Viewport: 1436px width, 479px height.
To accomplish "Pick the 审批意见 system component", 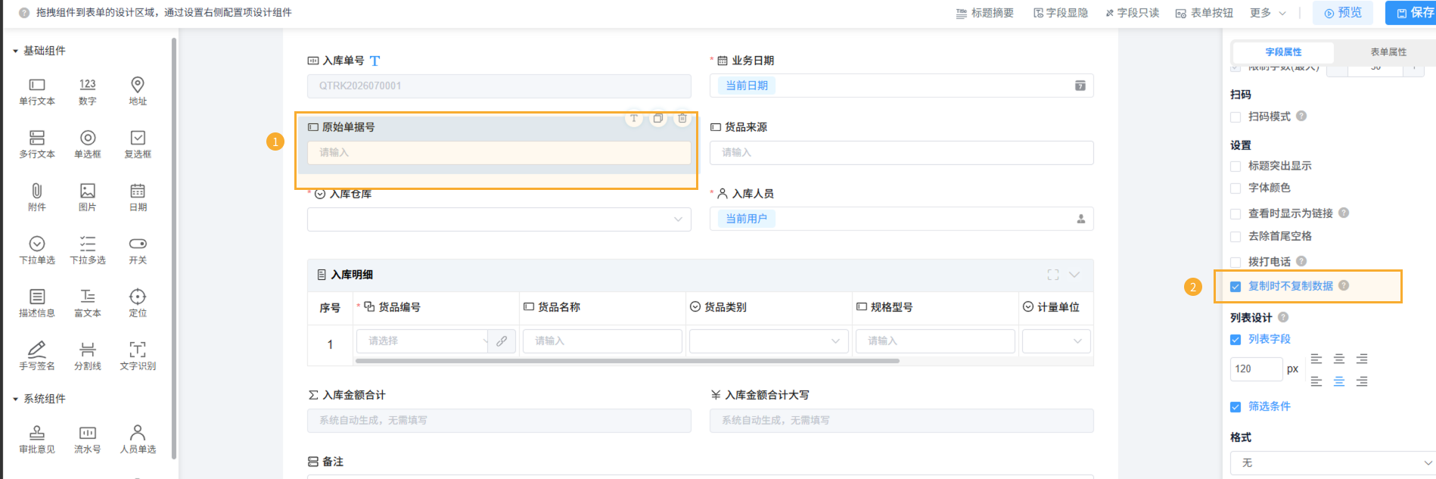I will (x=37, y=439).
